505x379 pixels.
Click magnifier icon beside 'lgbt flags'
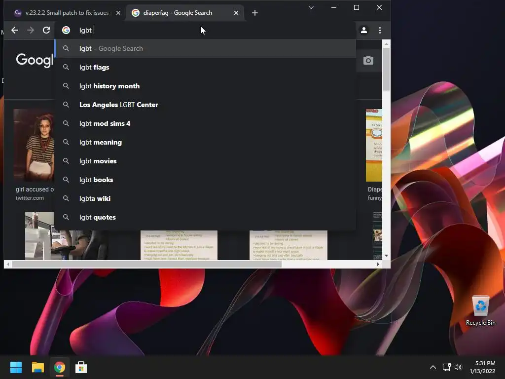pos(66,67)
